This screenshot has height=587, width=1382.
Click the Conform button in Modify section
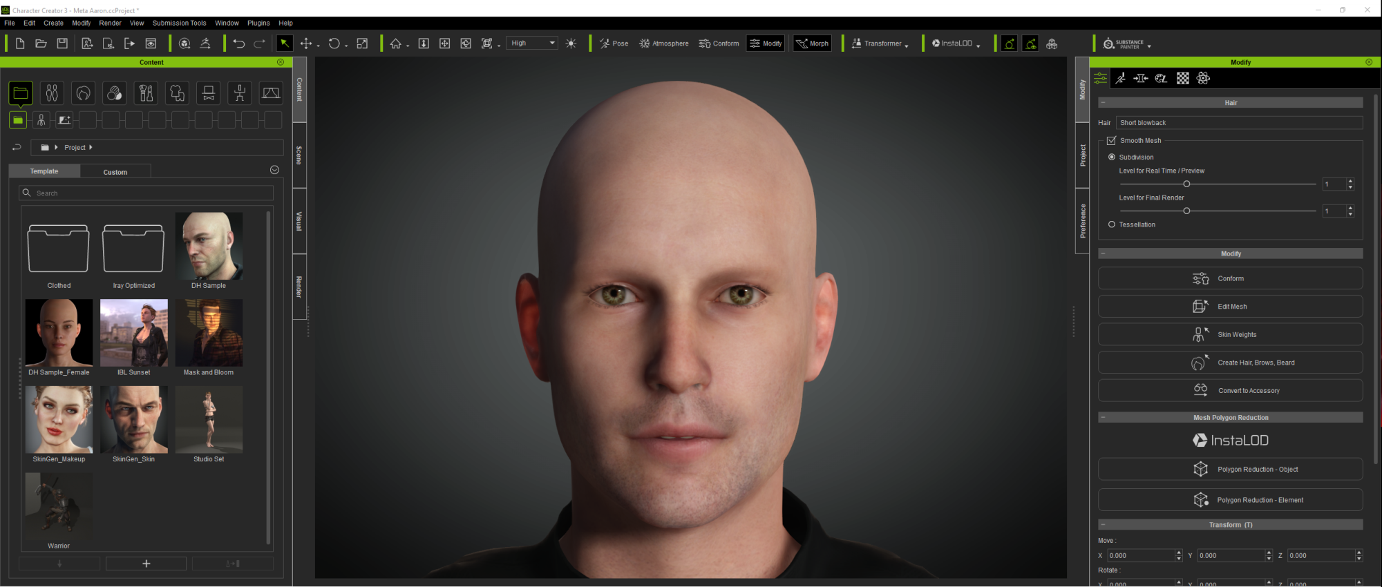click(x=1231, y=278)
